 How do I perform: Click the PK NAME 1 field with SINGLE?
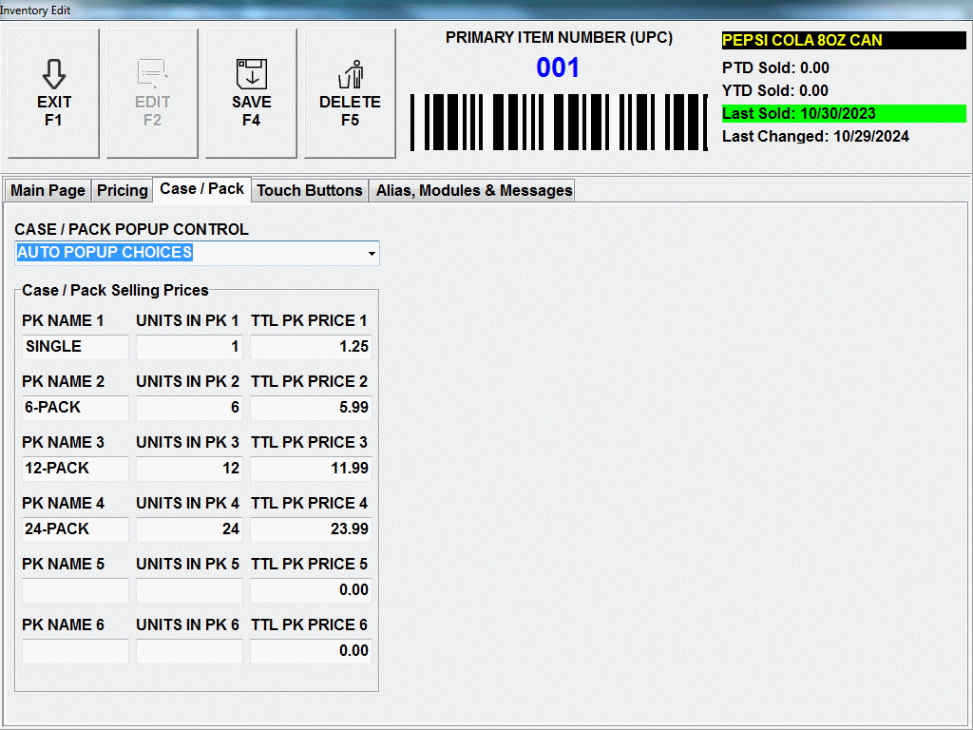(x=75, y=347)
